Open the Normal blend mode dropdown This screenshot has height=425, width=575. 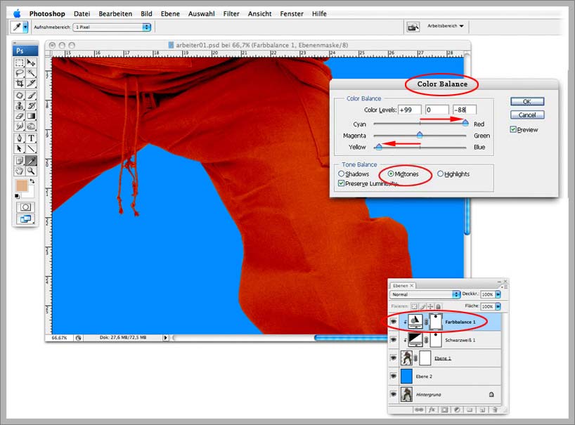tap(425, 294)
